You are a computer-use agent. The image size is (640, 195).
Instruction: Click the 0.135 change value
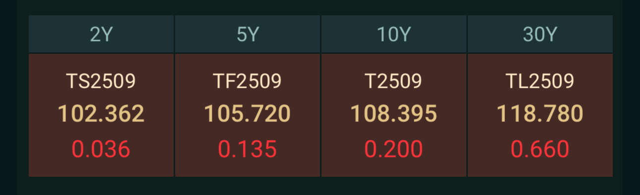(x=248, y=149)
